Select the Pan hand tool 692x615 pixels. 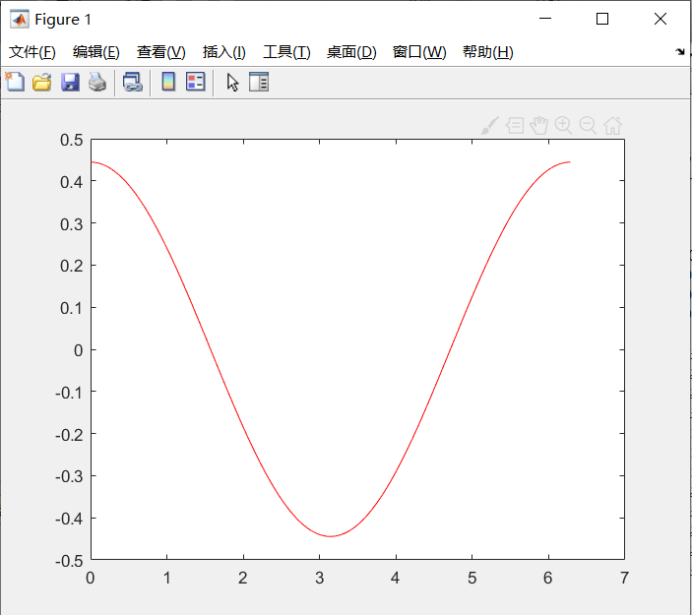coord(538,126)
